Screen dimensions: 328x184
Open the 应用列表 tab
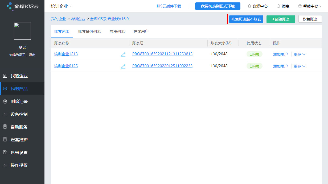point(117,31)
